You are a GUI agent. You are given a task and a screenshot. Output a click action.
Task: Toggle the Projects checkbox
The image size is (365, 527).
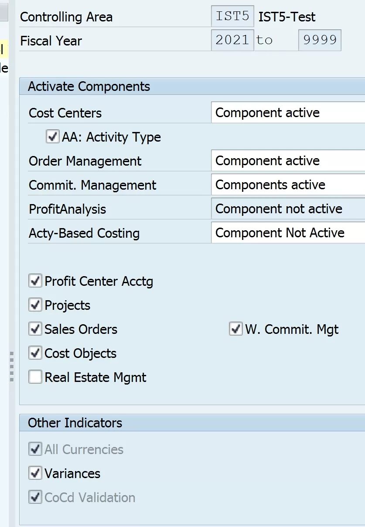pos(35,305)
